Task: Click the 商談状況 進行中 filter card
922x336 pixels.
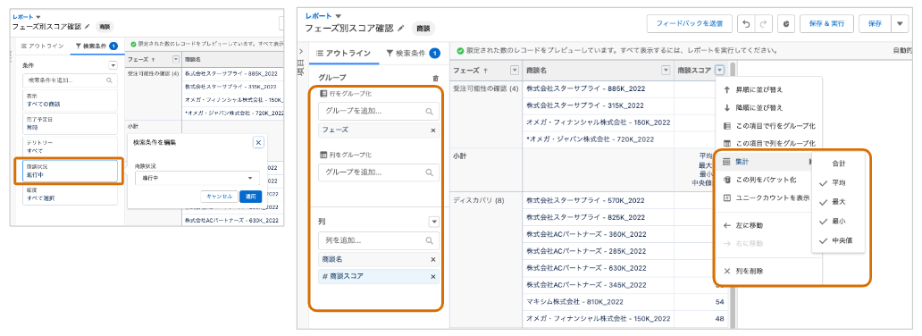Action: click(70, 171)
